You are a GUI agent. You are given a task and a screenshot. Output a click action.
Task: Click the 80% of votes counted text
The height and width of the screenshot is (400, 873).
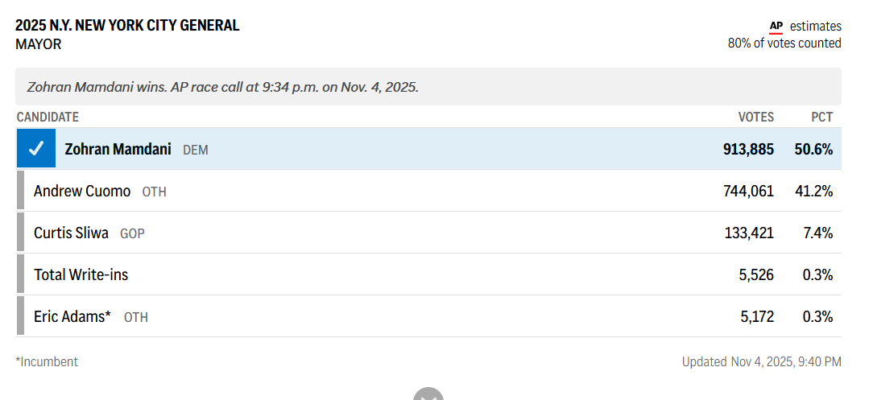pos(784,43)
